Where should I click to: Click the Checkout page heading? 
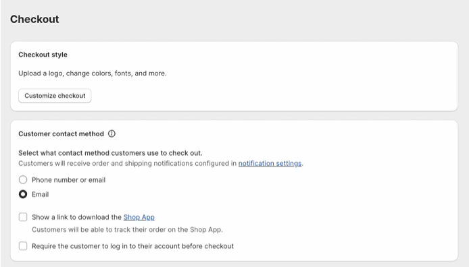(34, 19)
